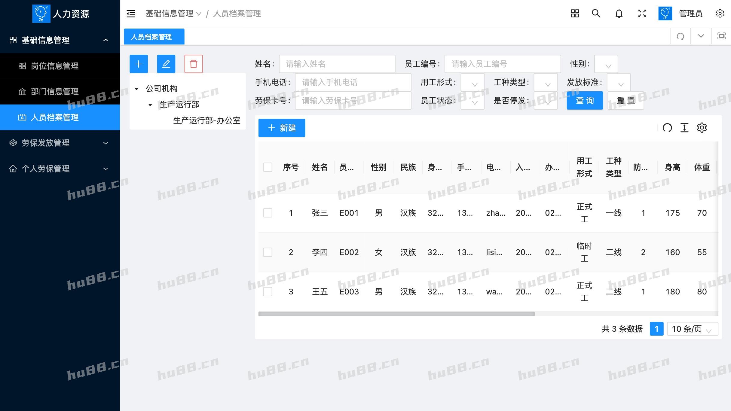Collapse the 公司机构 tree node
The image size is (731, 411).
point(136,88)
